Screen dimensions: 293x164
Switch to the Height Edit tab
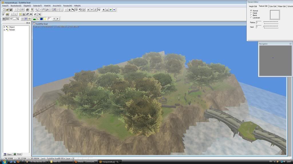pyautogui.click(x=253, y=6)
